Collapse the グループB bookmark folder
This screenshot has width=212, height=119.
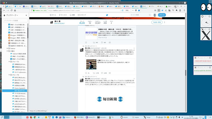[x=9, y=75]
